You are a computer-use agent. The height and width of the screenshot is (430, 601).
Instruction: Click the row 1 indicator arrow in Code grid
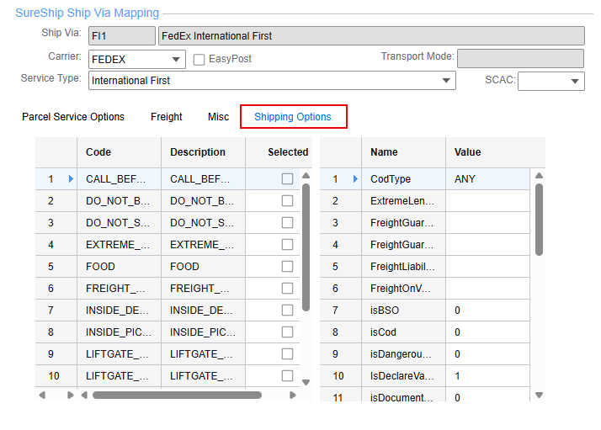71,179
